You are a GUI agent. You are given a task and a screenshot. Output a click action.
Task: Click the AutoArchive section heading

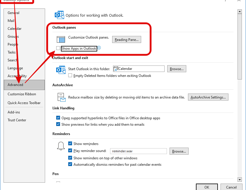tap(63, 85)
